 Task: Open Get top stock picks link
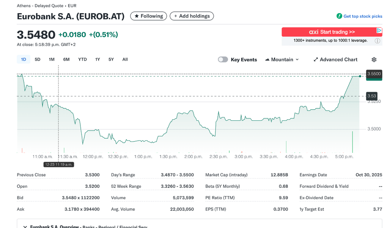[363, 16]
